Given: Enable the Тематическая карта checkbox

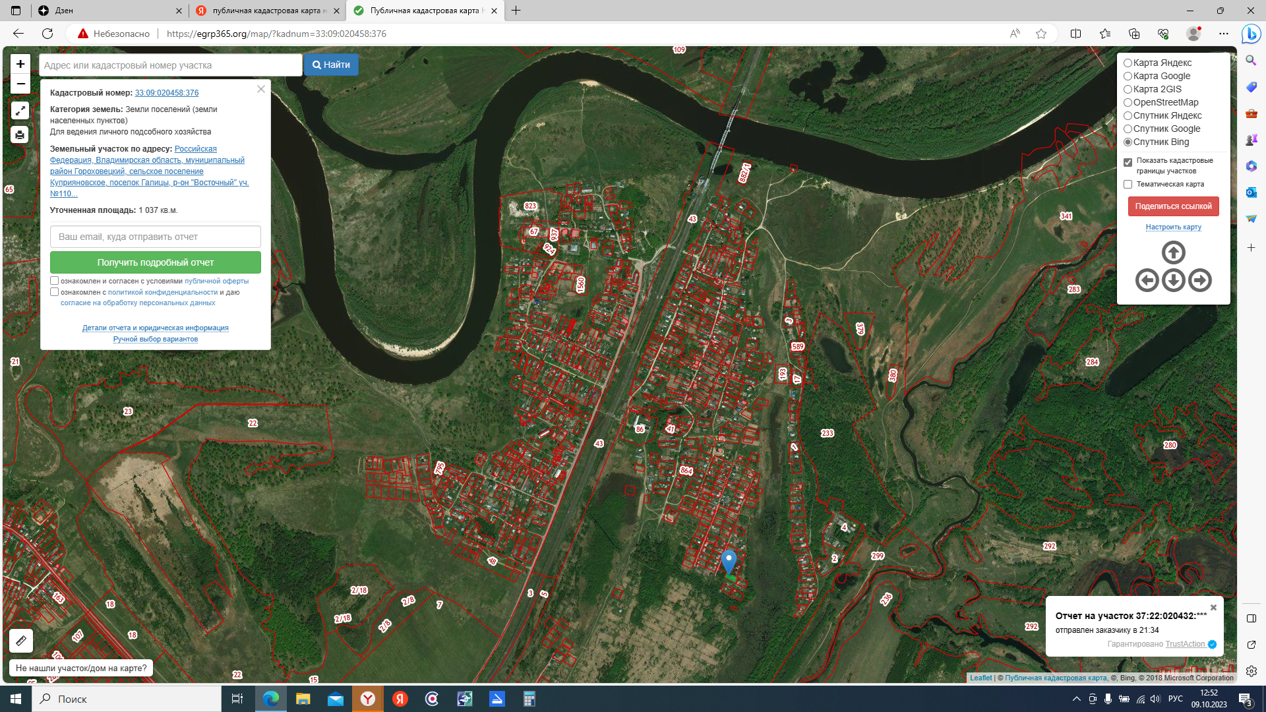Looking at the screenshot, I should pyautogui.click(x=1128, y=185).
